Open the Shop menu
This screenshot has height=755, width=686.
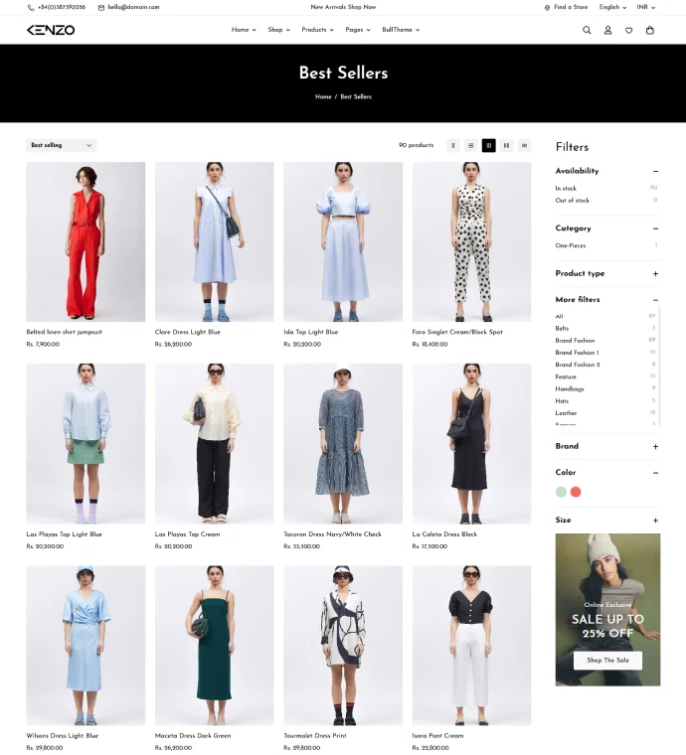[279, 30]
